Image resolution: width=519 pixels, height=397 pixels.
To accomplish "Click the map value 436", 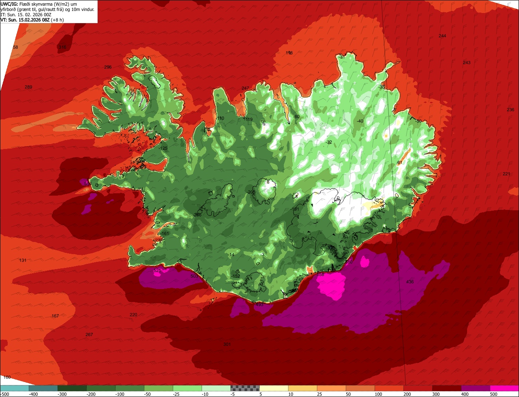I will [410, 282].
